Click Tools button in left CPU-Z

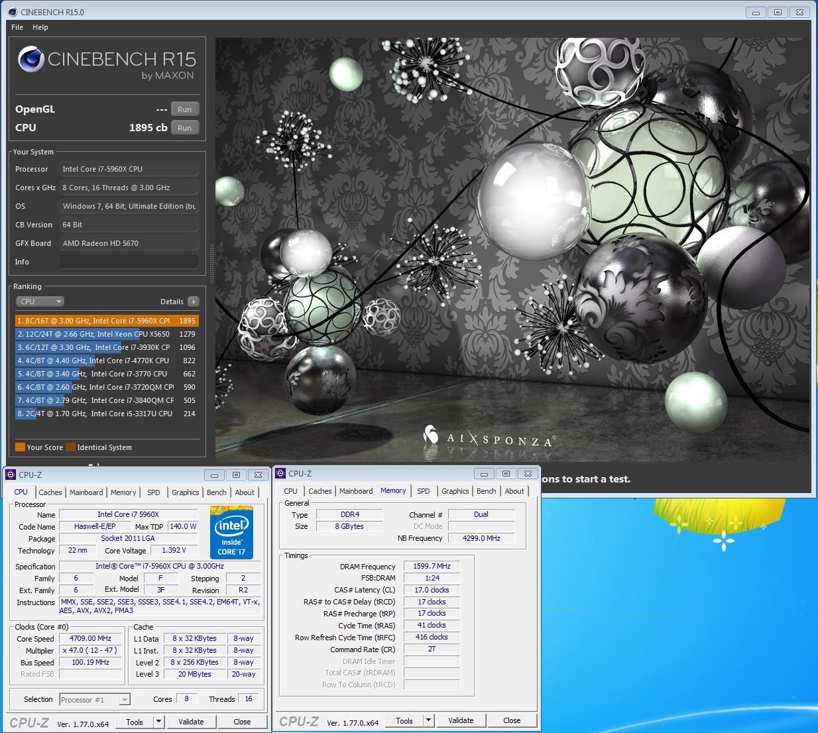point(135,722)
